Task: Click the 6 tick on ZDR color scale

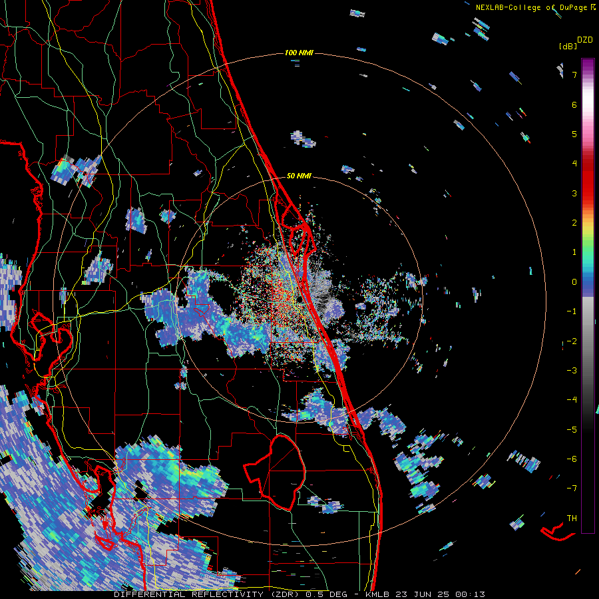Action: point(574,104)
